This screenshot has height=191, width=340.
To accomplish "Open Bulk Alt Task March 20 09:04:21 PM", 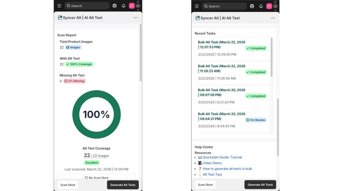I will tap(221, 116).
